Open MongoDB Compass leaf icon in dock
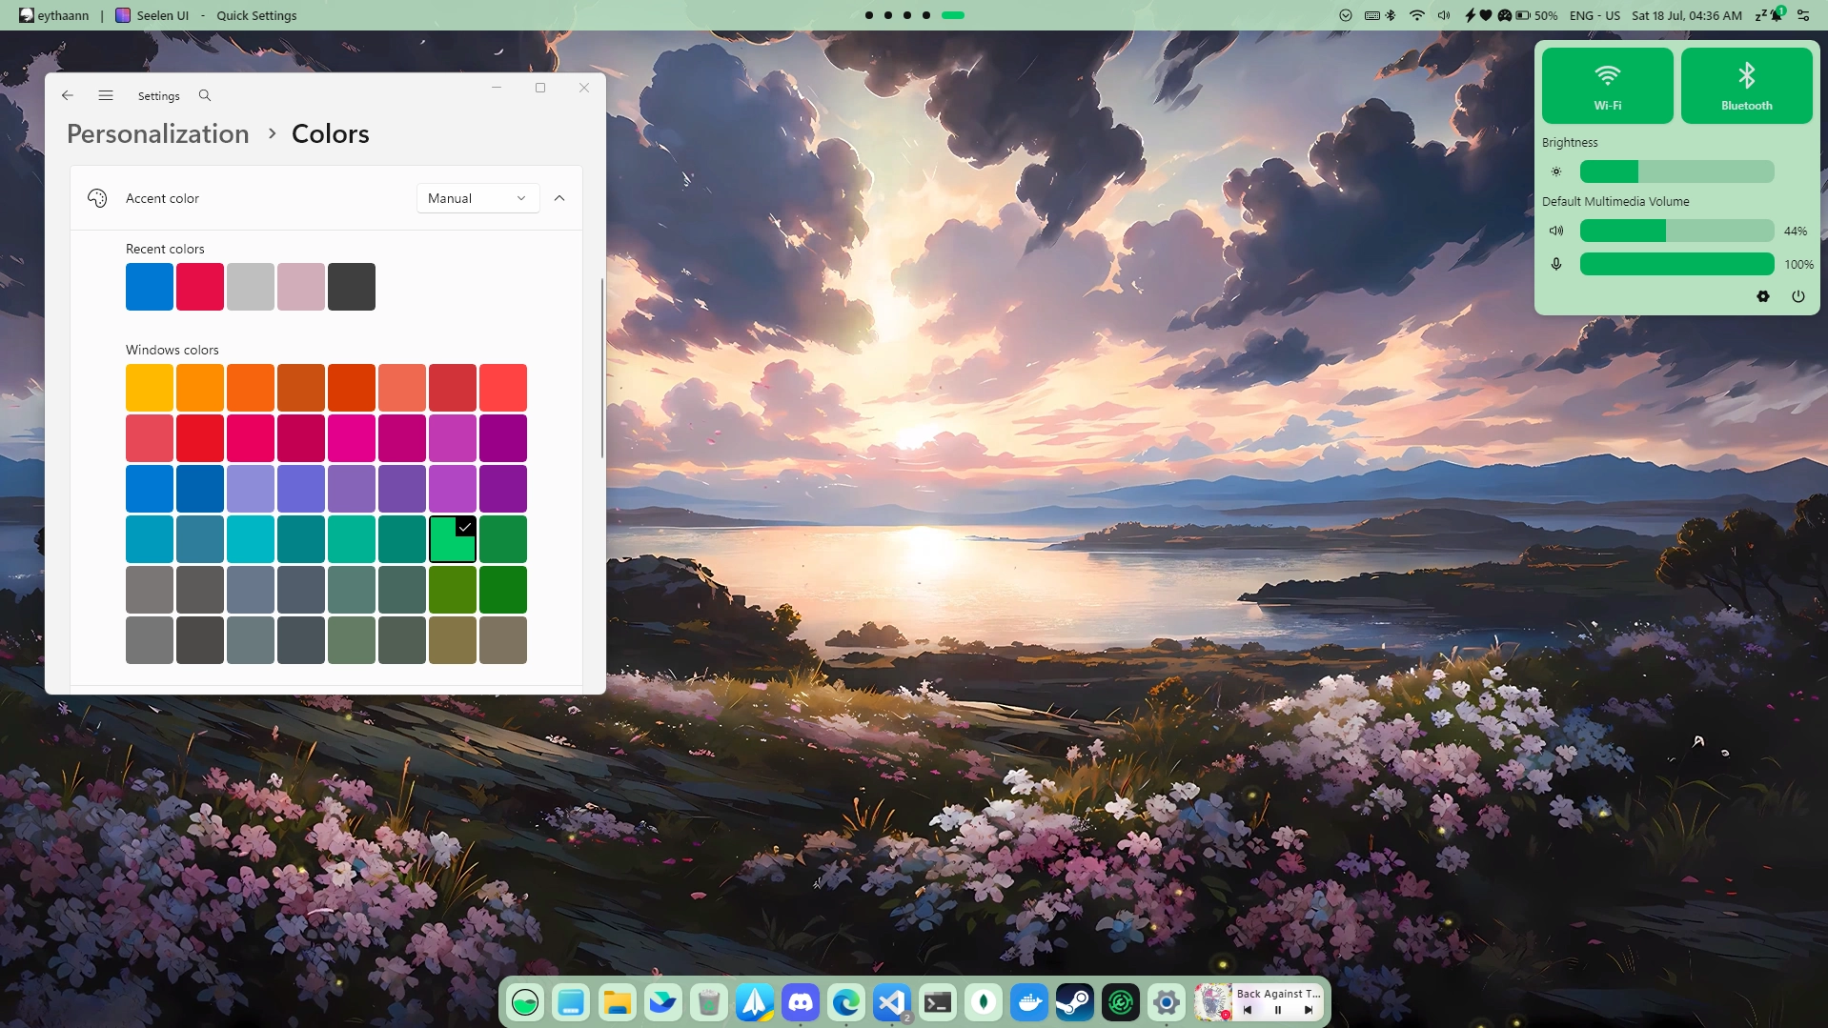This screenshot has height=1028, width=1828. 984,1002
